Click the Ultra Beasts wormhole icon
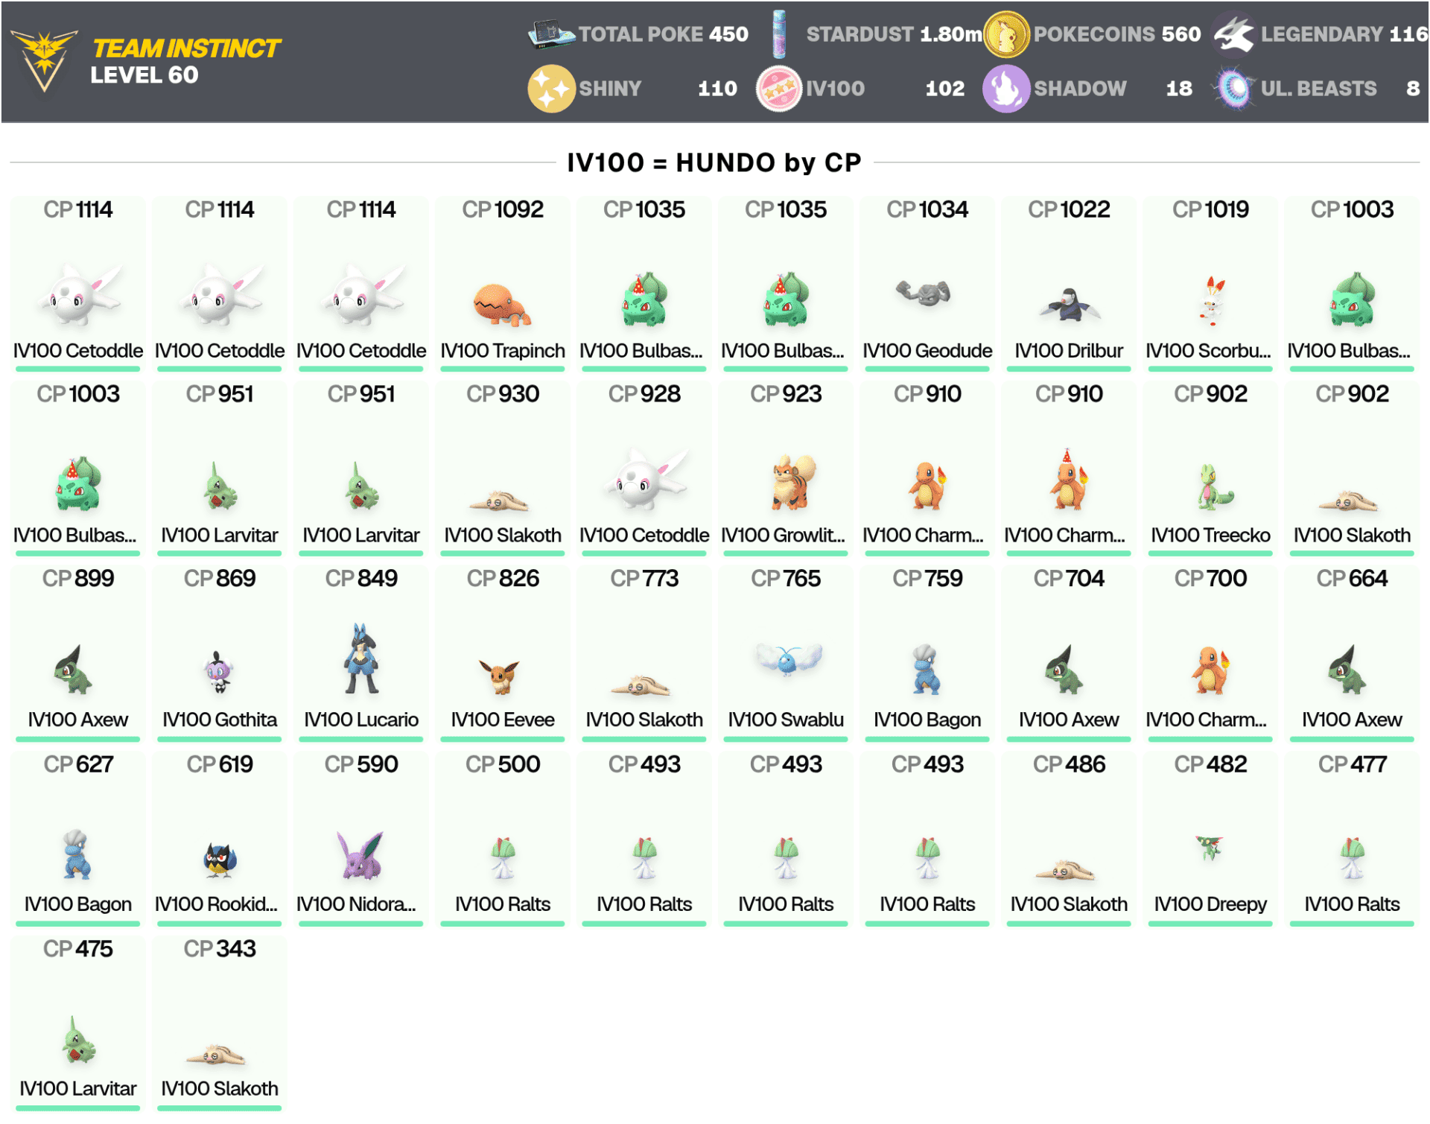This screenshot has width=1430, height=1124. [1233, 88]
